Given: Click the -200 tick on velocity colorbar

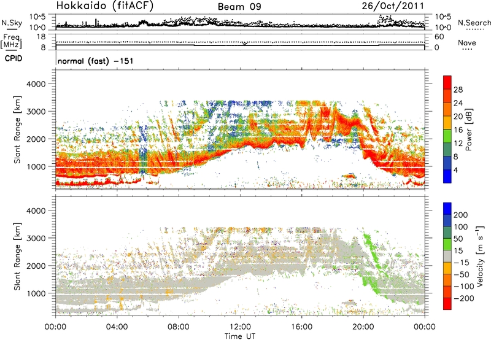Looking at the screenshot, I should coord(463,298).
